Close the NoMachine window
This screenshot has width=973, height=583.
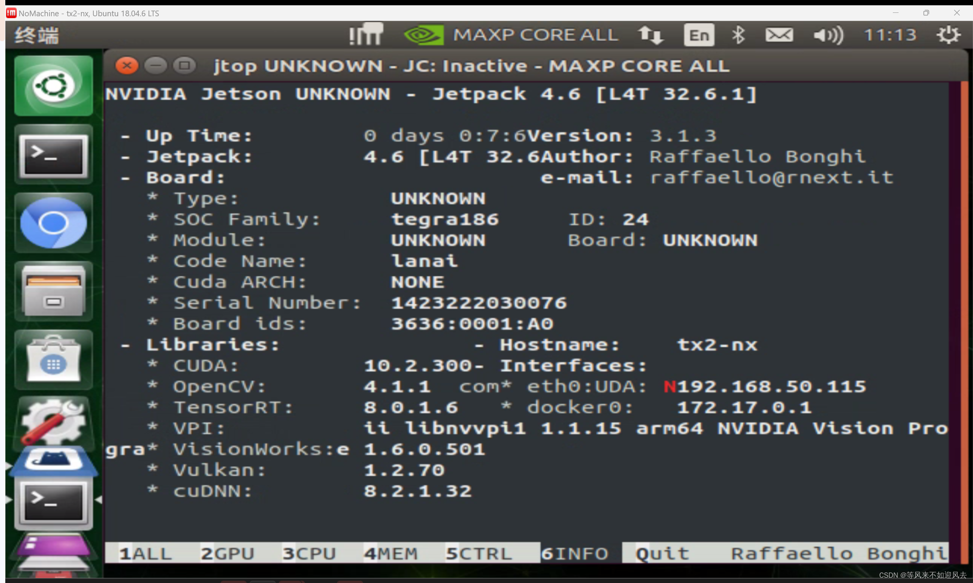(957, 13)
